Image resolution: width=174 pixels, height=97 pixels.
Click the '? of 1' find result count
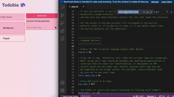click(x=156, y=12)
